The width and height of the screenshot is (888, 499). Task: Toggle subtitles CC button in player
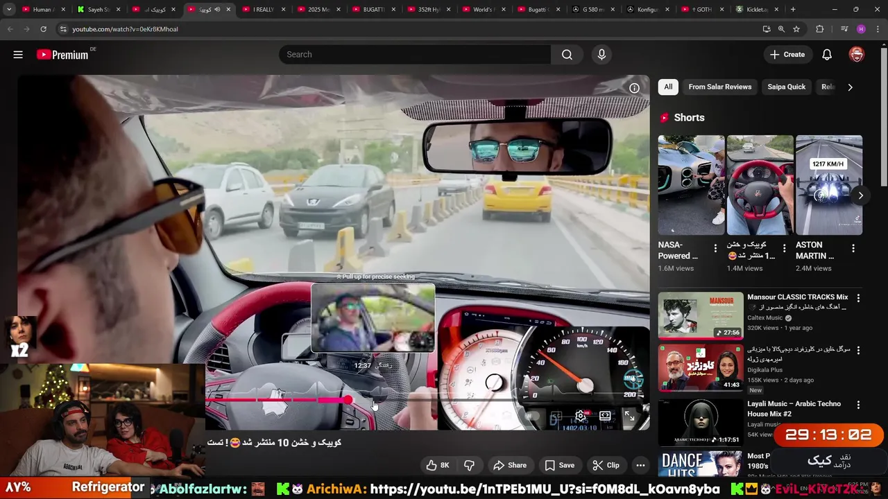tap(556, 416)
